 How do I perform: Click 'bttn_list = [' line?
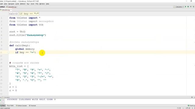19,66
